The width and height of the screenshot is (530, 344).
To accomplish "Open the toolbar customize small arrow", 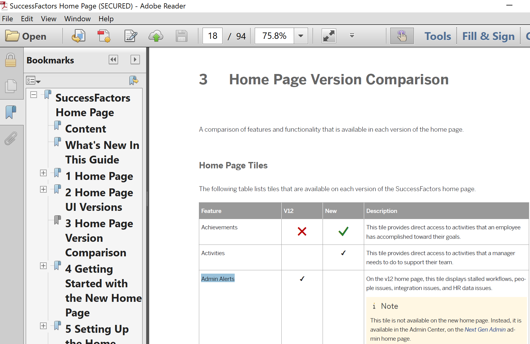I will coord(352,36).
